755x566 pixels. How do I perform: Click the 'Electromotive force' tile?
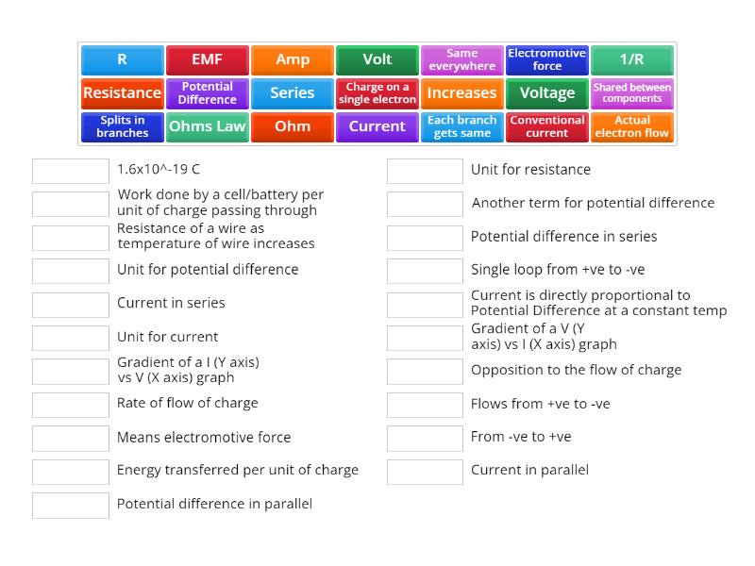pyautogui.click(x=547, y=60)
